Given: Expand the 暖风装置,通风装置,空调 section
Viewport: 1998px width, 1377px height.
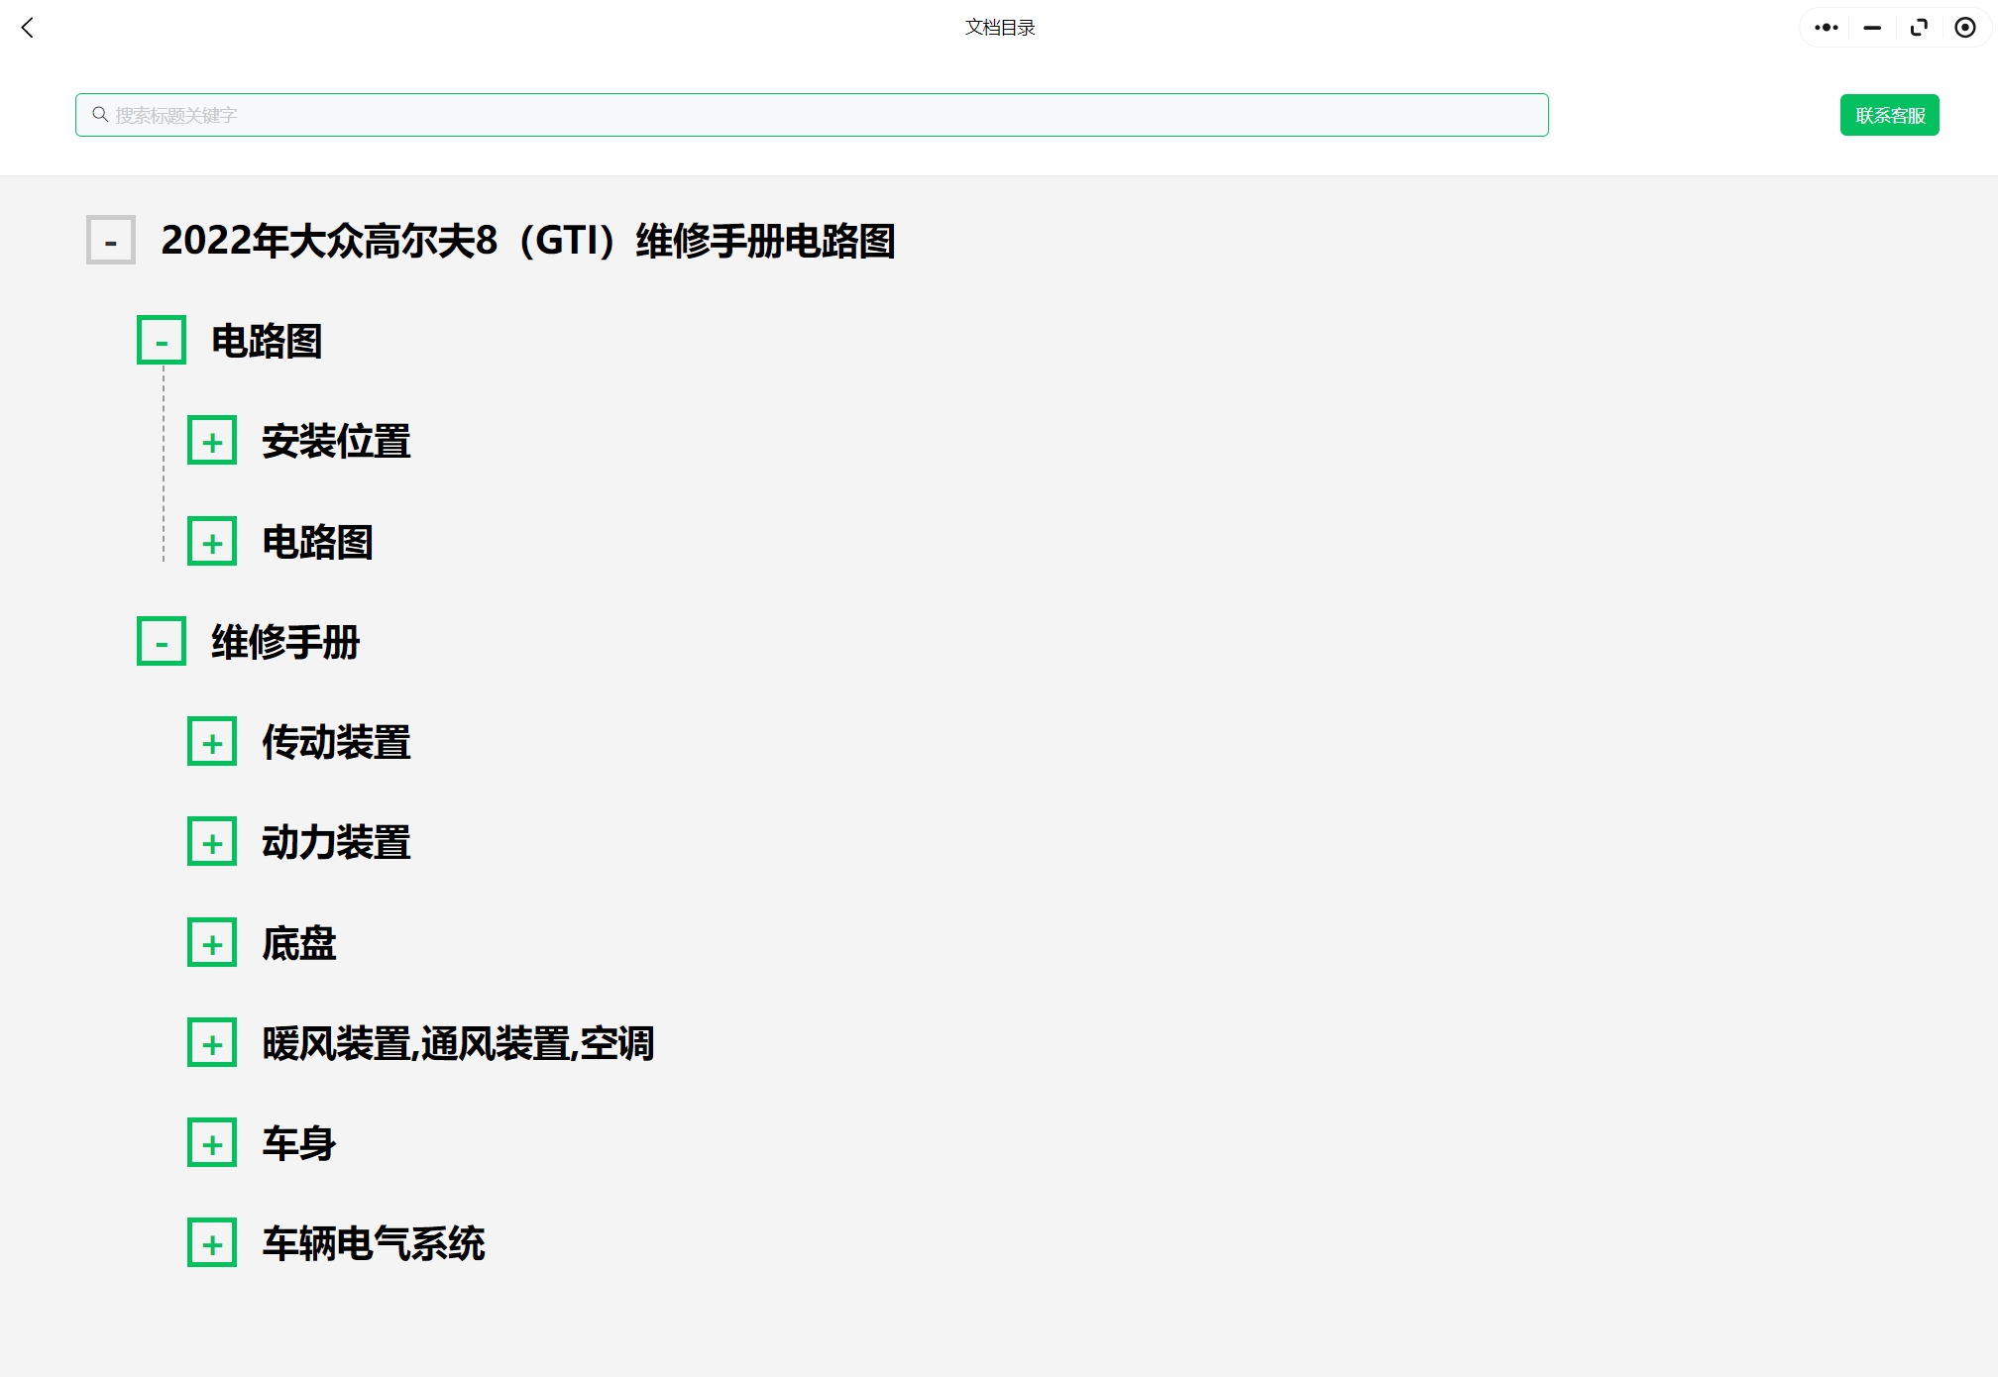Looking at the screenshot, I should 214,1043.
